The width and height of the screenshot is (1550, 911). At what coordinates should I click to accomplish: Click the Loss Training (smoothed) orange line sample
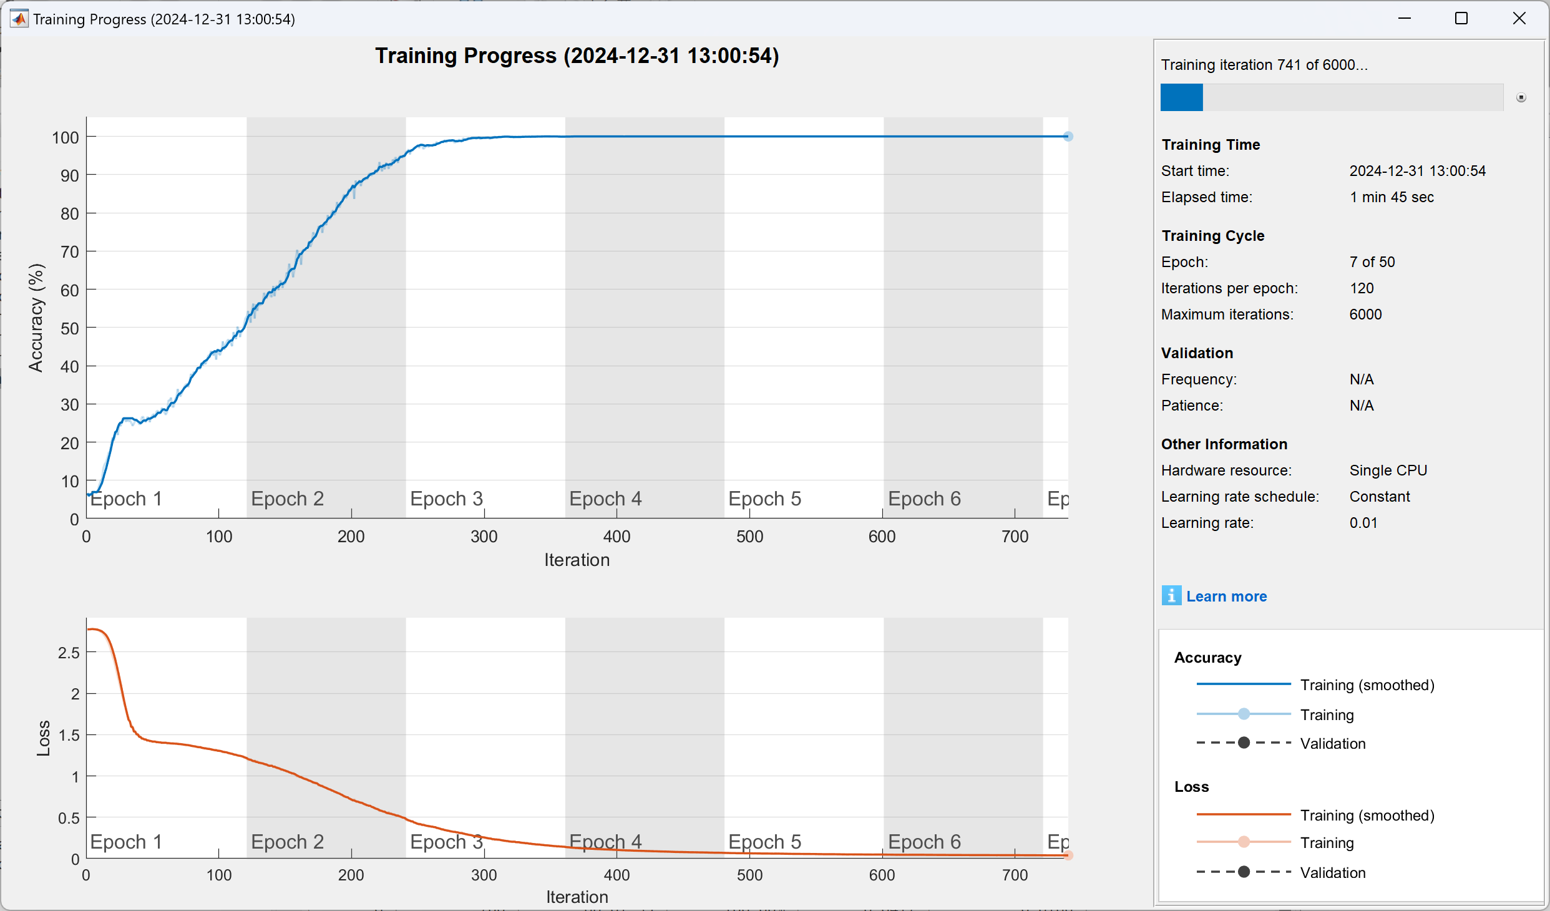coord(1243,815)
